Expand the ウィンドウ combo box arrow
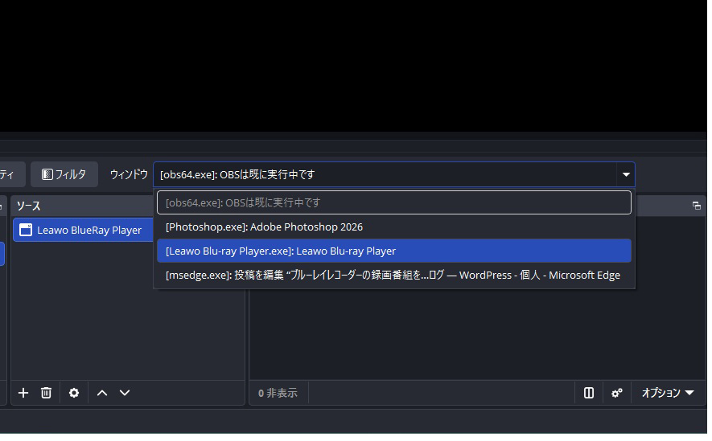 tap(626, 174)
